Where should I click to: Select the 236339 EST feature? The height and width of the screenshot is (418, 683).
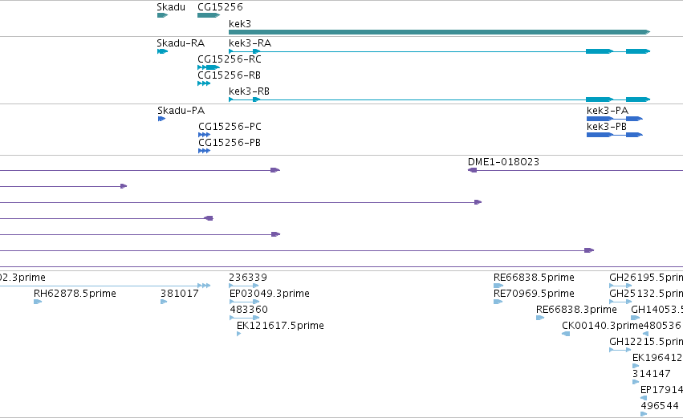point(244,286)
